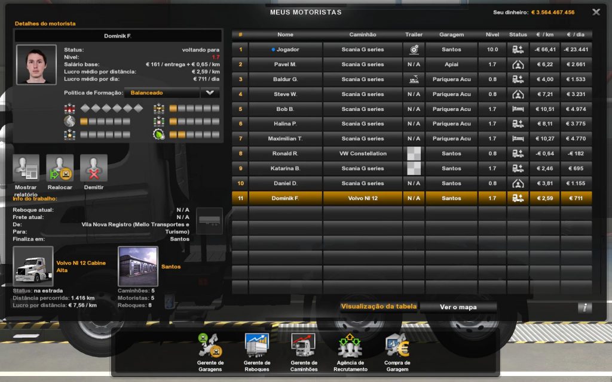Select driver Pavel M. row
The width and height of the screenshot is (612, 382).
click(285, 64)
